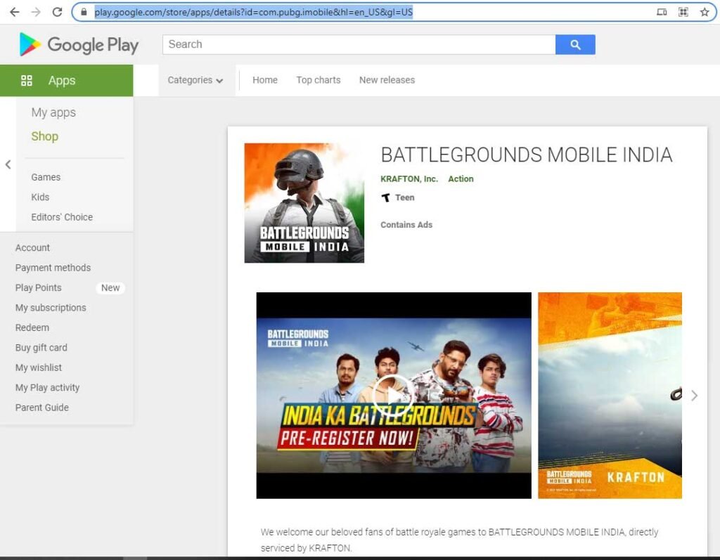Open My Play activity
Viewport: 720px width, 560px height.
[47, 388]
